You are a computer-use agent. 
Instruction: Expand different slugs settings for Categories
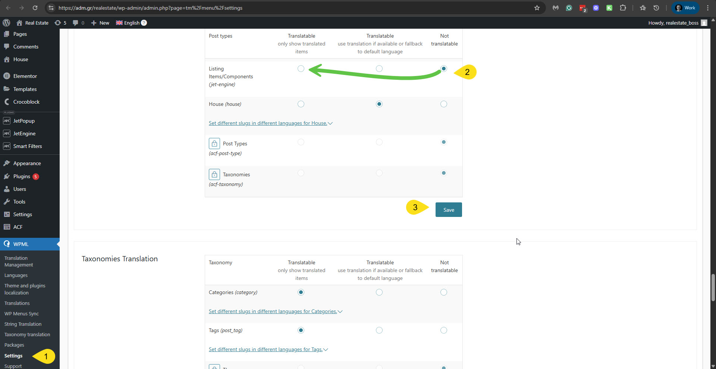point(276,312)
